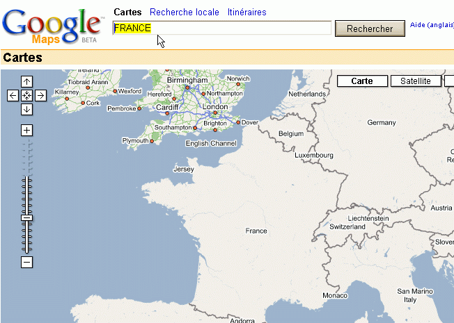Image resolution: width=454 pixels, height=323 pixels.
Task: Click the Netherlands label on map
Action: (x=307, y=94)
